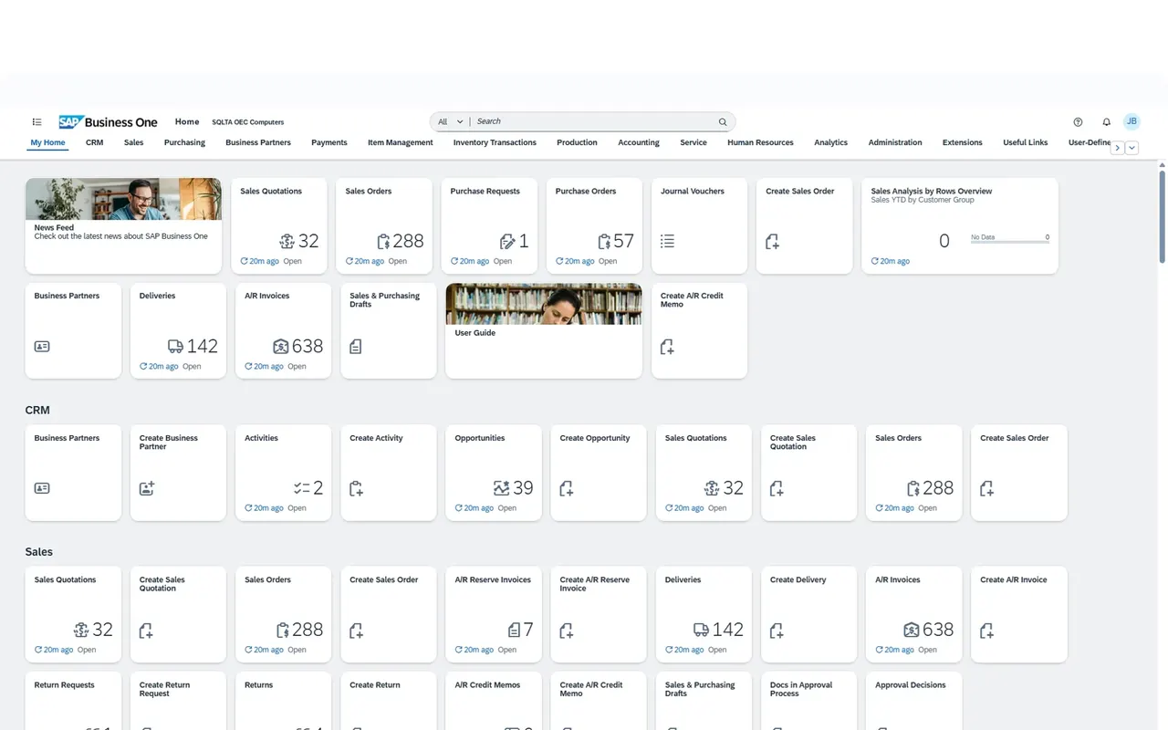Open the User Guide image tile
This screenshot has height=730, width=1168.
[x=544, y=330]
